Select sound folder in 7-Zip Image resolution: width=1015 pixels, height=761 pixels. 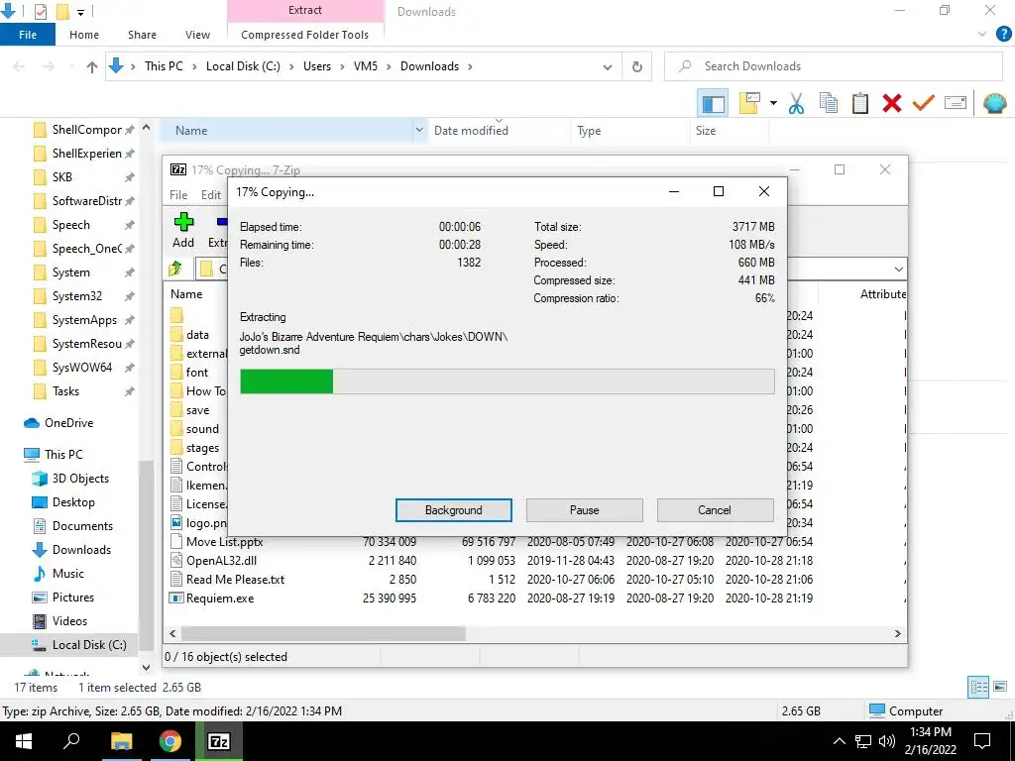[x=202, y=429]
